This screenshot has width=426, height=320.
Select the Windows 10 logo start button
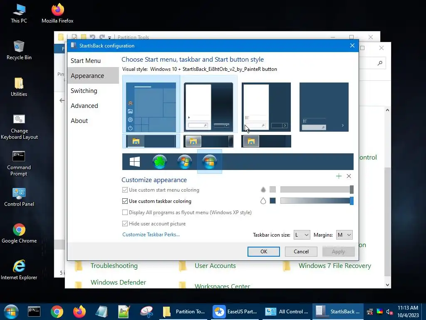coord(135,162)
